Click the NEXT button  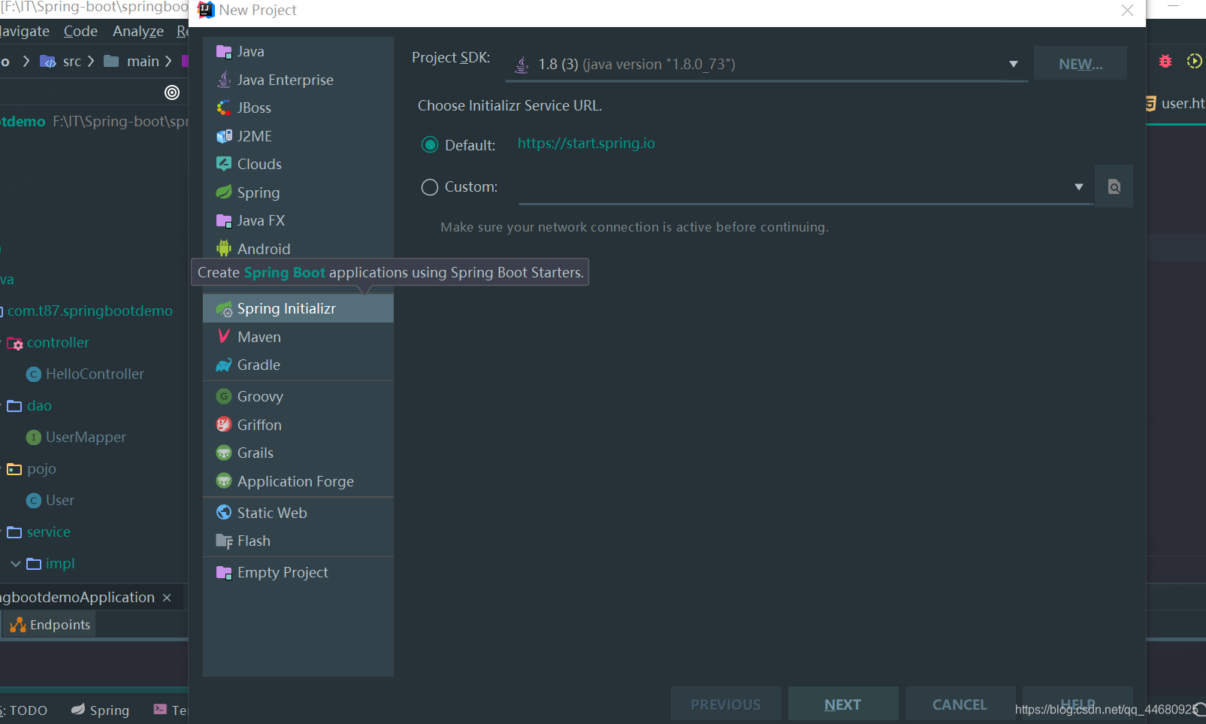tap(843, 704)
